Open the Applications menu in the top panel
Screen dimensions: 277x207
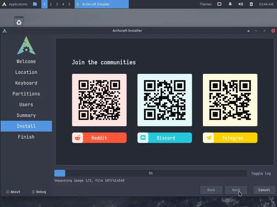(18, 4)
